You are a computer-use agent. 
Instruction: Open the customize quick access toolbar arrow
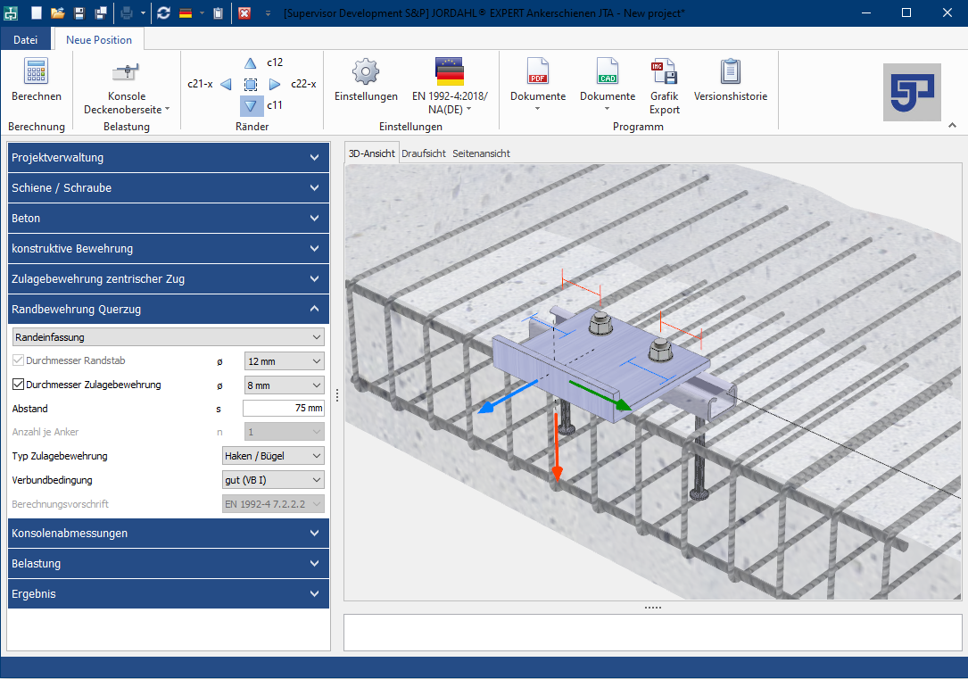tap(268, 13)
